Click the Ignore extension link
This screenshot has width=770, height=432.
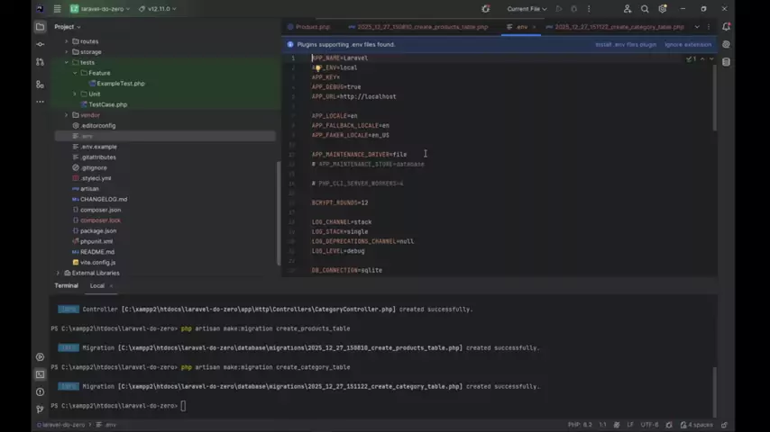(x=687, y=44)
